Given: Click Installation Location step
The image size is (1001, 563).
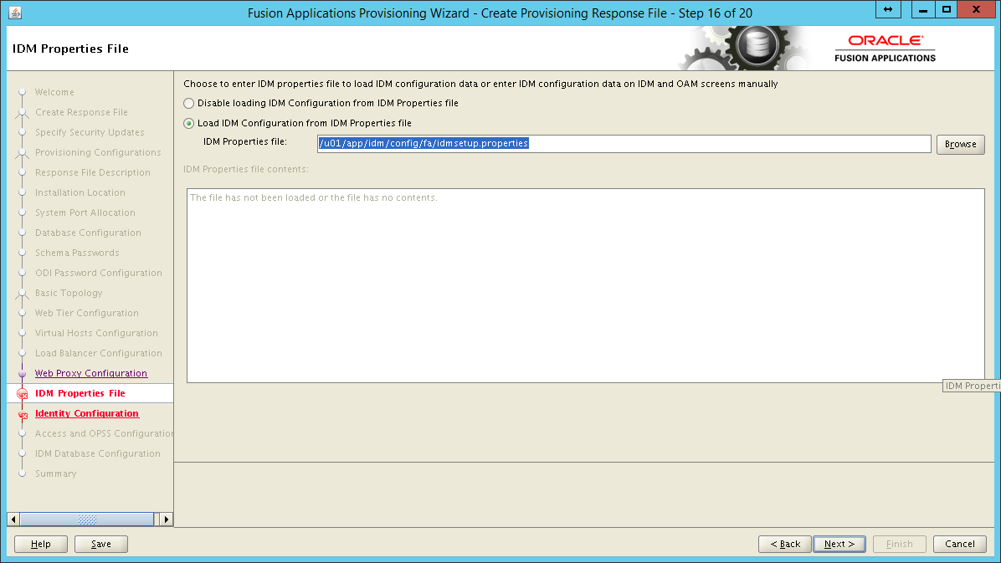Looking at the screenshot, I should [x=80, y=192].
